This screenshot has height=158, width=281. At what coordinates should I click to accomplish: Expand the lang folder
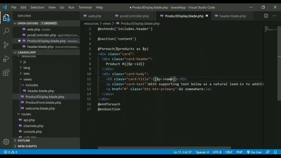46,68
